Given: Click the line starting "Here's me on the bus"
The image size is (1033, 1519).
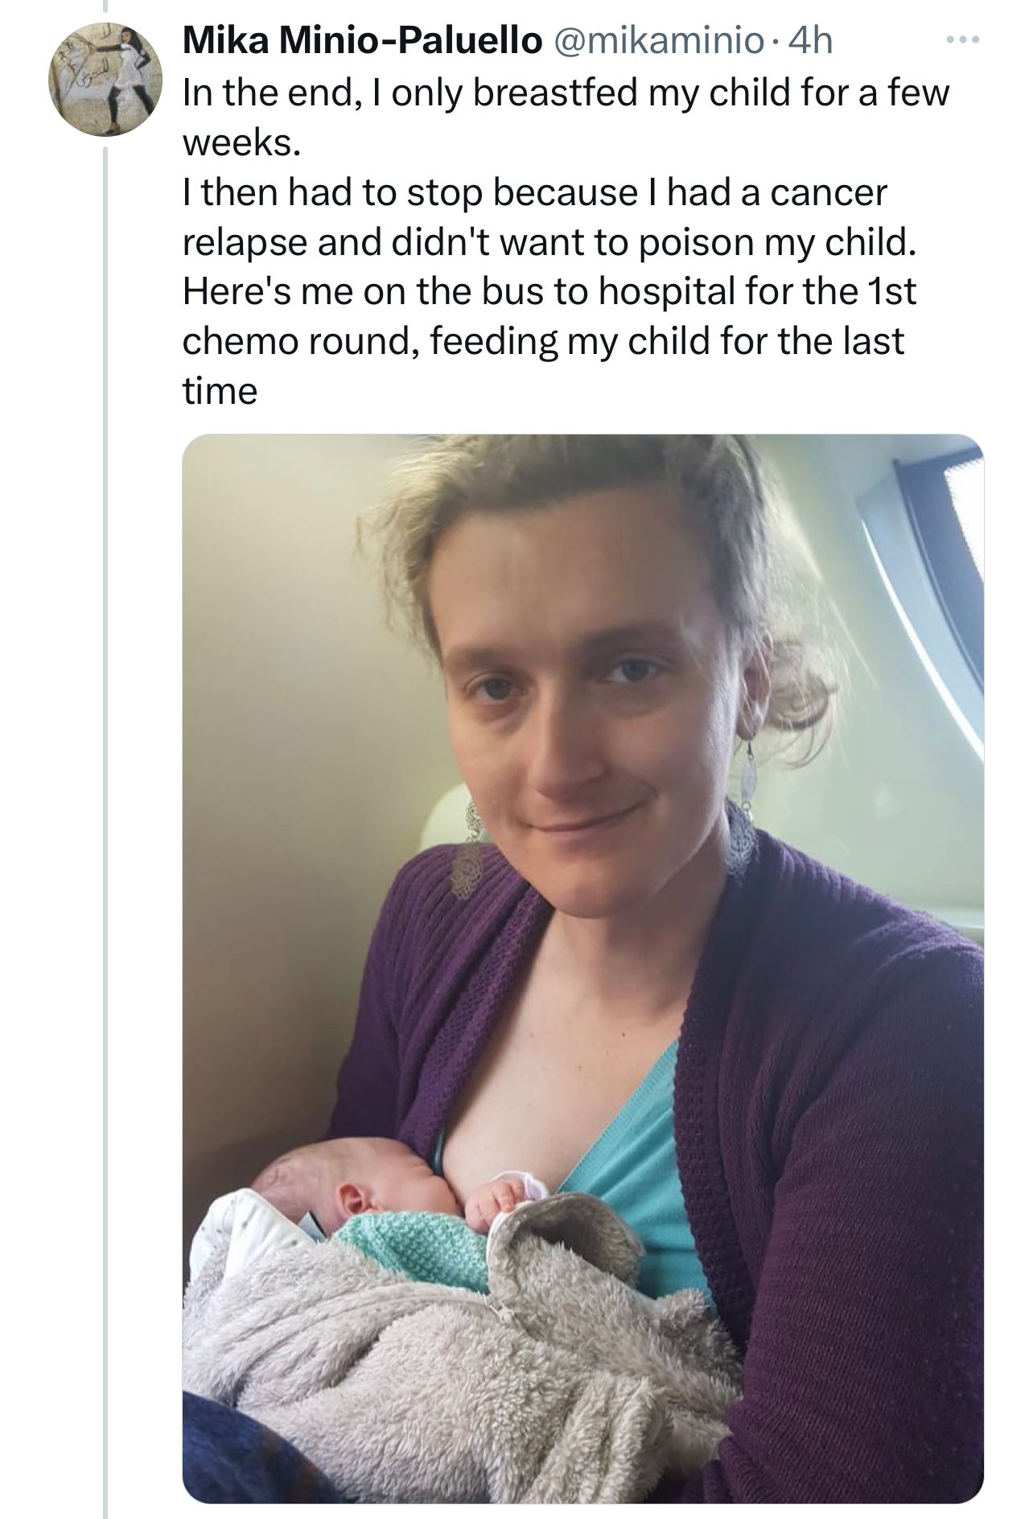Looking at the screenshot, I should click(x=549, y=291).
